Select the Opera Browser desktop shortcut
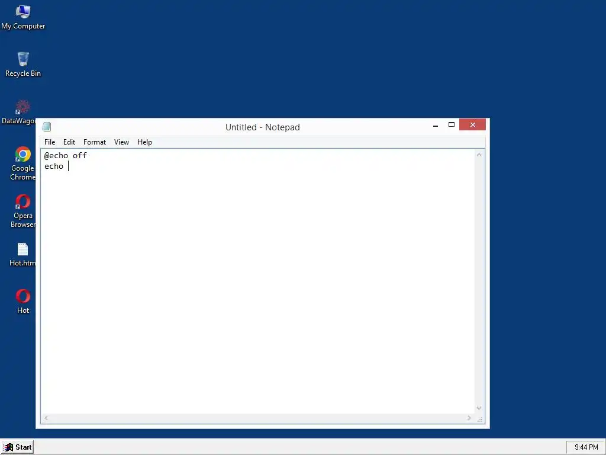 pyautogui.click(x=23, y=211)
